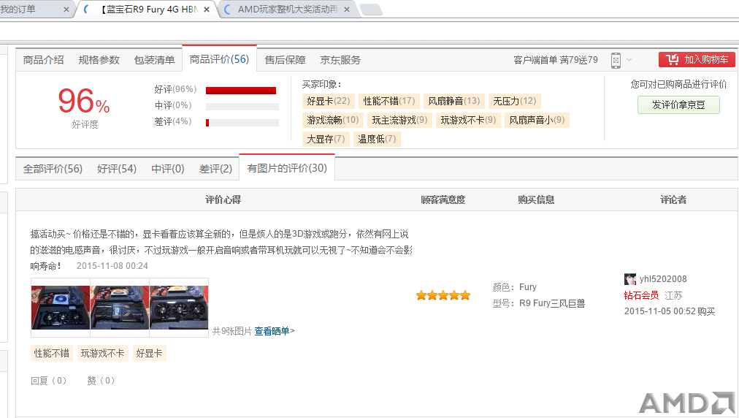Open the 包装清单 tab
739x418 pixels.
coord(154,60)
